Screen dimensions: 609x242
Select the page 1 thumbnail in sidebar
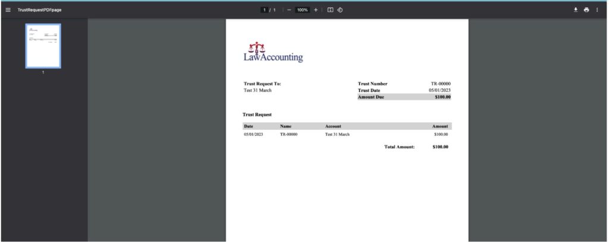43,46
